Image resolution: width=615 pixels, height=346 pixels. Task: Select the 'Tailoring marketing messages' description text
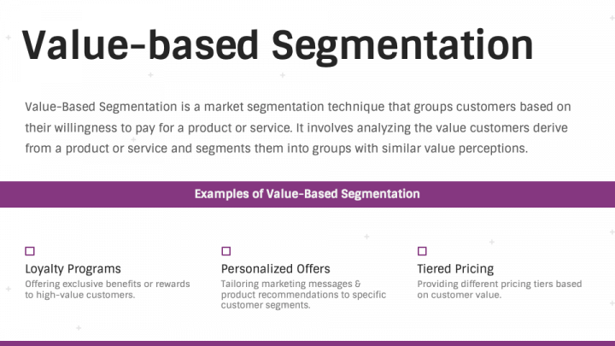click(x=303, y=294)
